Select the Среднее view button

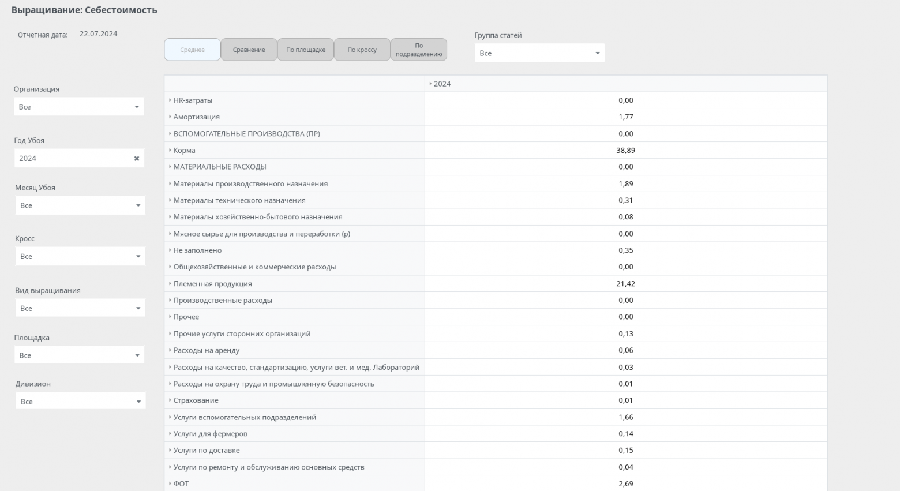pos(192,50)
